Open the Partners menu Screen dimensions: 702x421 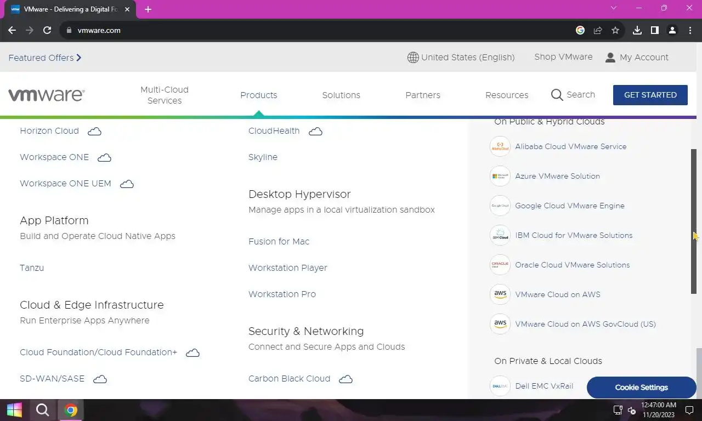[x=423, y=95]
